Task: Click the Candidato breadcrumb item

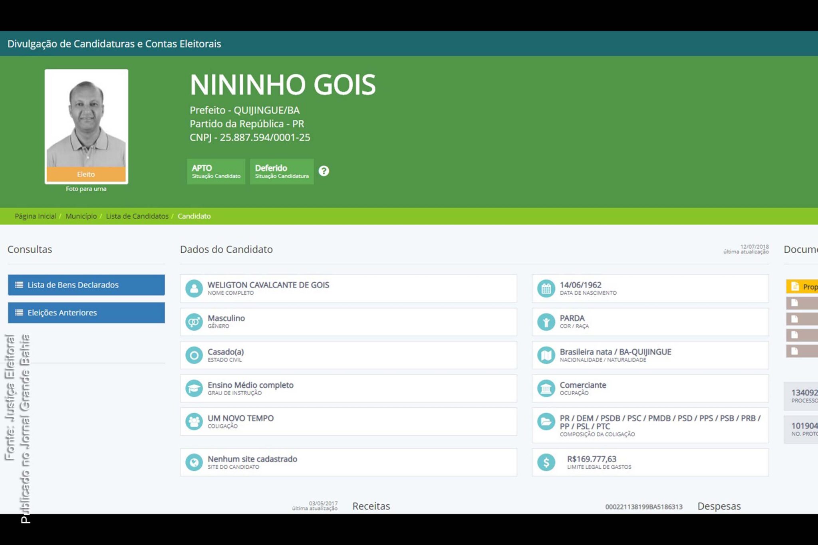Action: [x=194, y=216]
